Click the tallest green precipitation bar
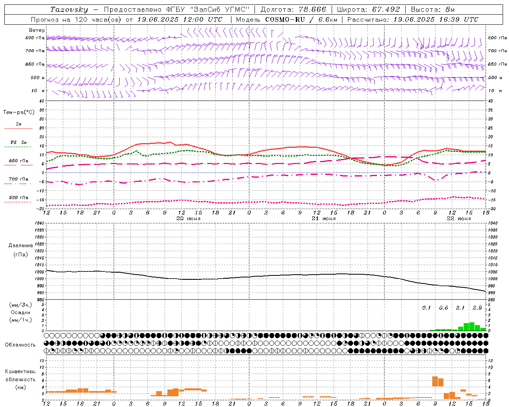This screenshot has height=407, width=509. [x=472, y=326]
